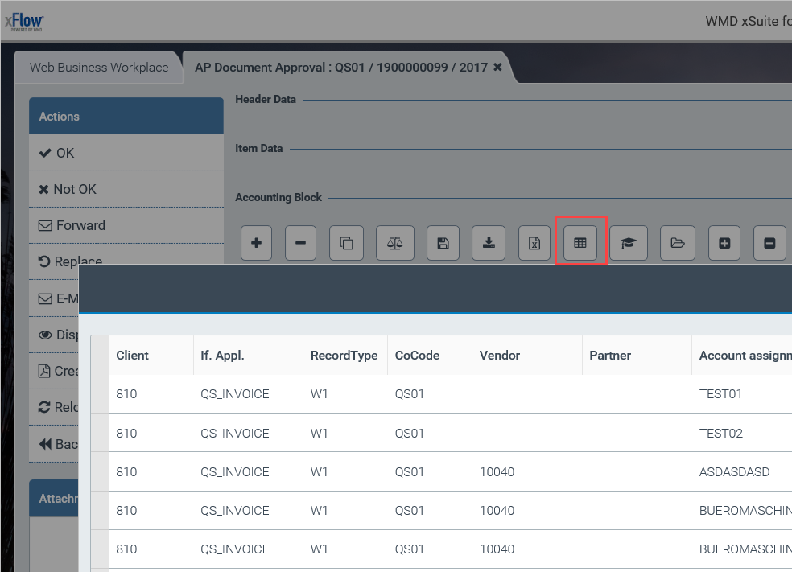Viewport: 792px width, 572px height.
Task: Switch to Web Business Workplace tab
Action: click(99, 68)
